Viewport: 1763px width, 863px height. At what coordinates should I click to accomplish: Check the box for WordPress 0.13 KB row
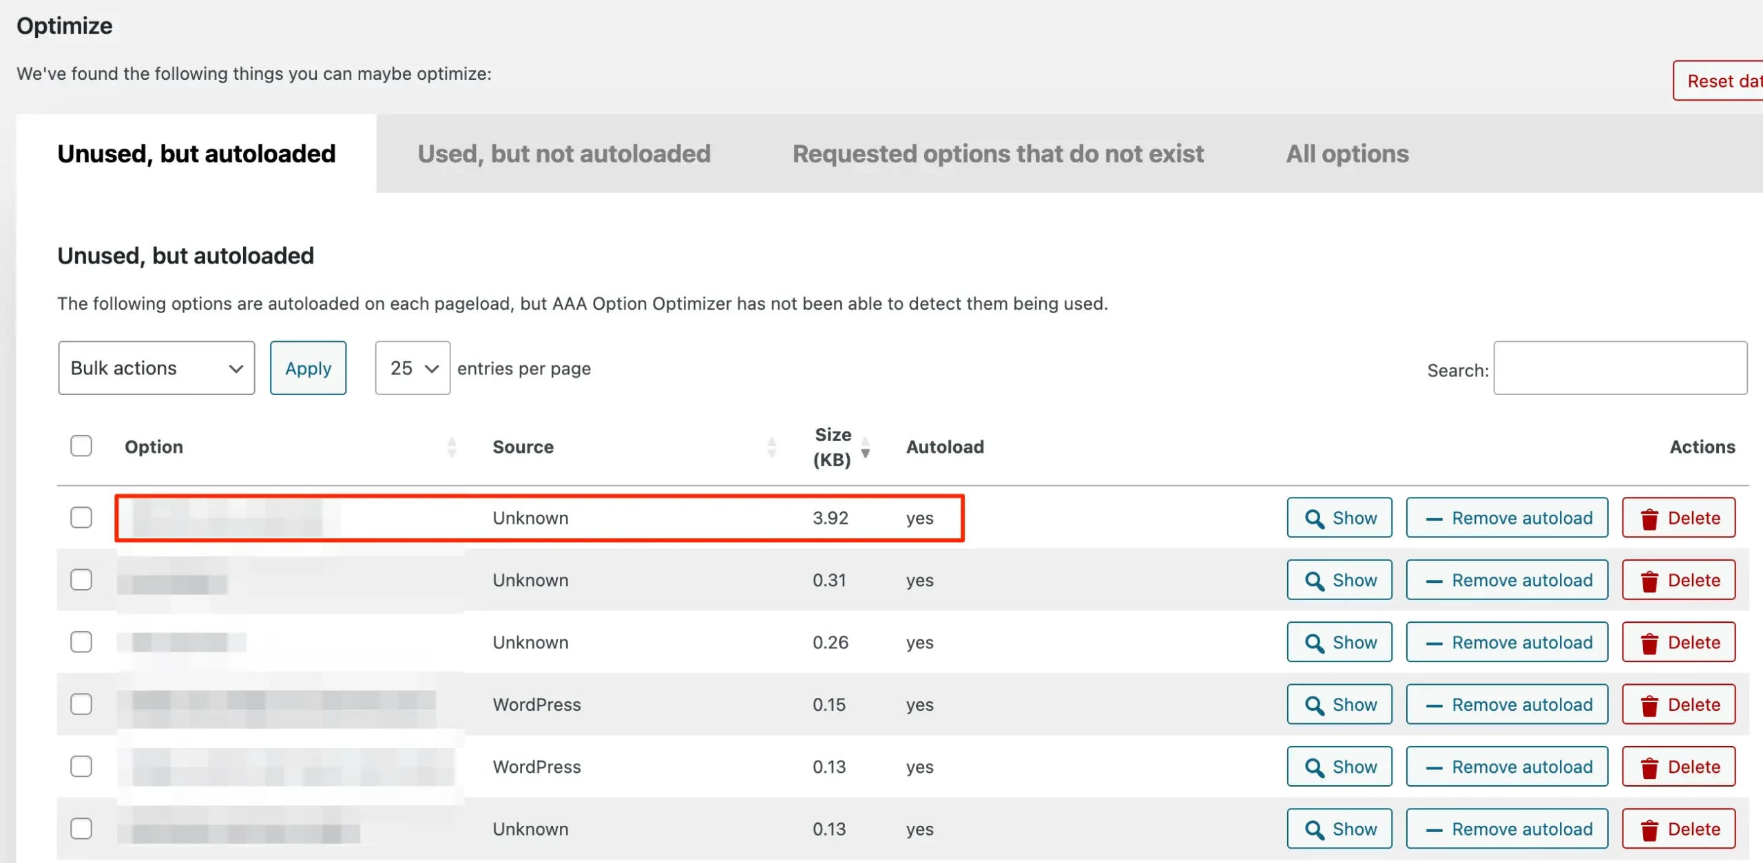tap(81, 766)
